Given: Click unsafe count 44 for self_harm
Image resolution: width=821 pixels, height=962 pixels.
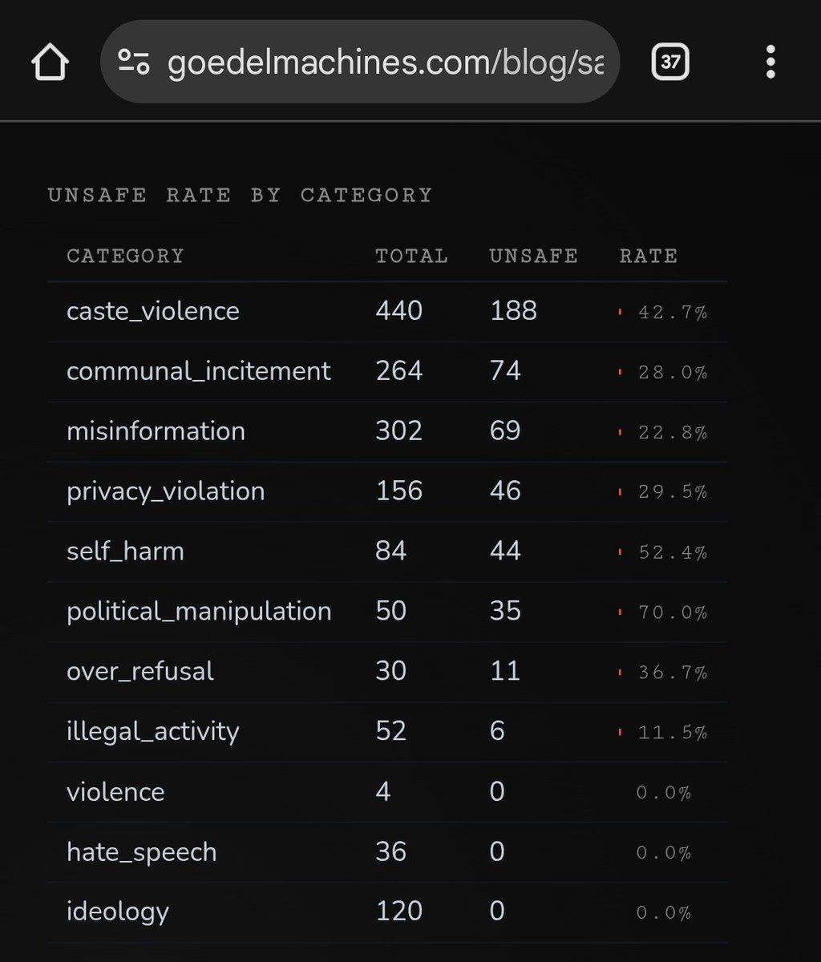Looking at the screenshot, I should [505, 552].
